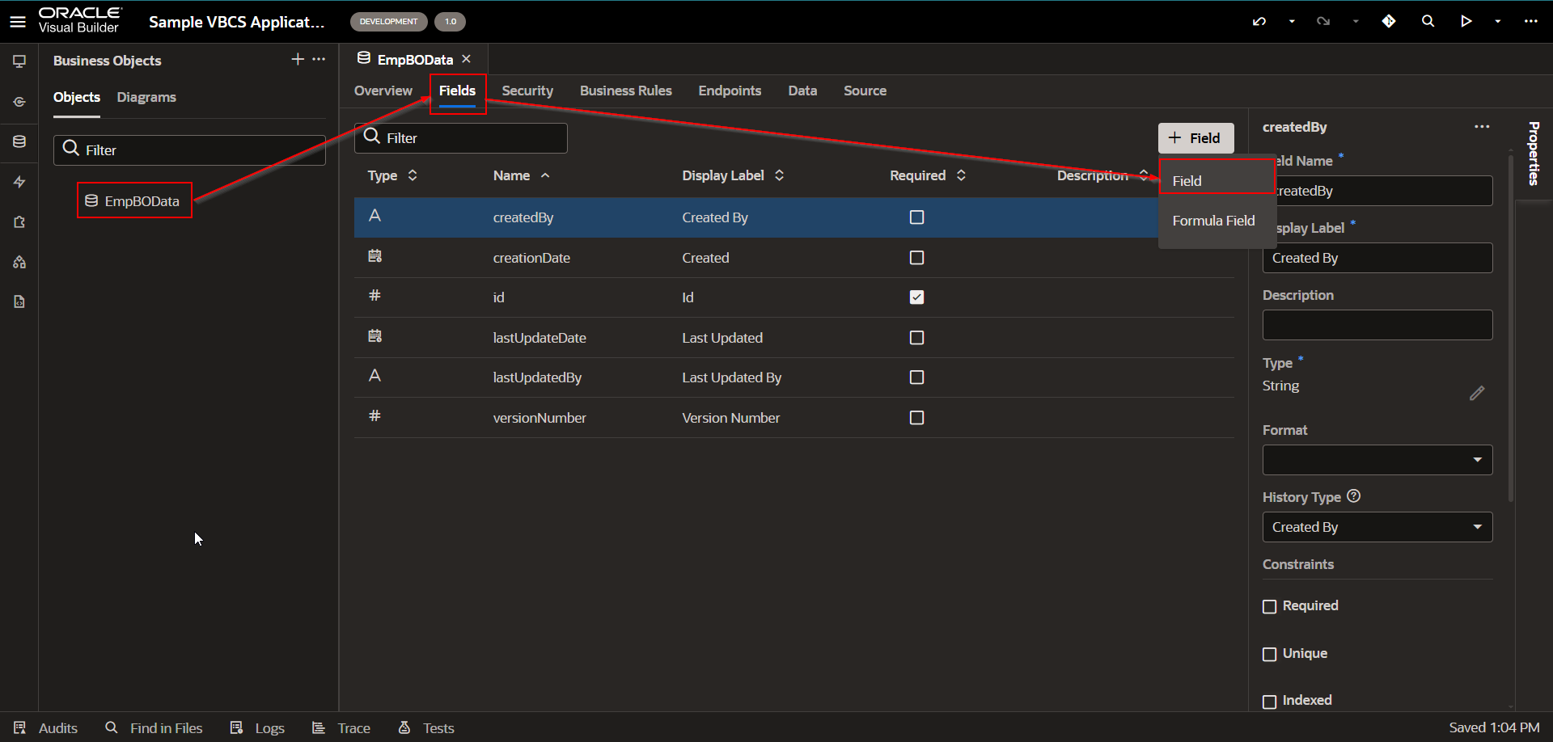
Task: Open the hamburger navigation menu
Action: (x=18, y=22)
